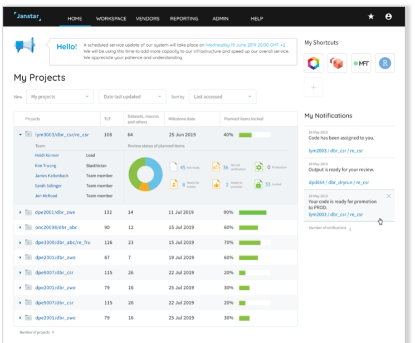Viewport: 415px width, 343px height.
Task: Open the HELP tab
Action: 257,18
